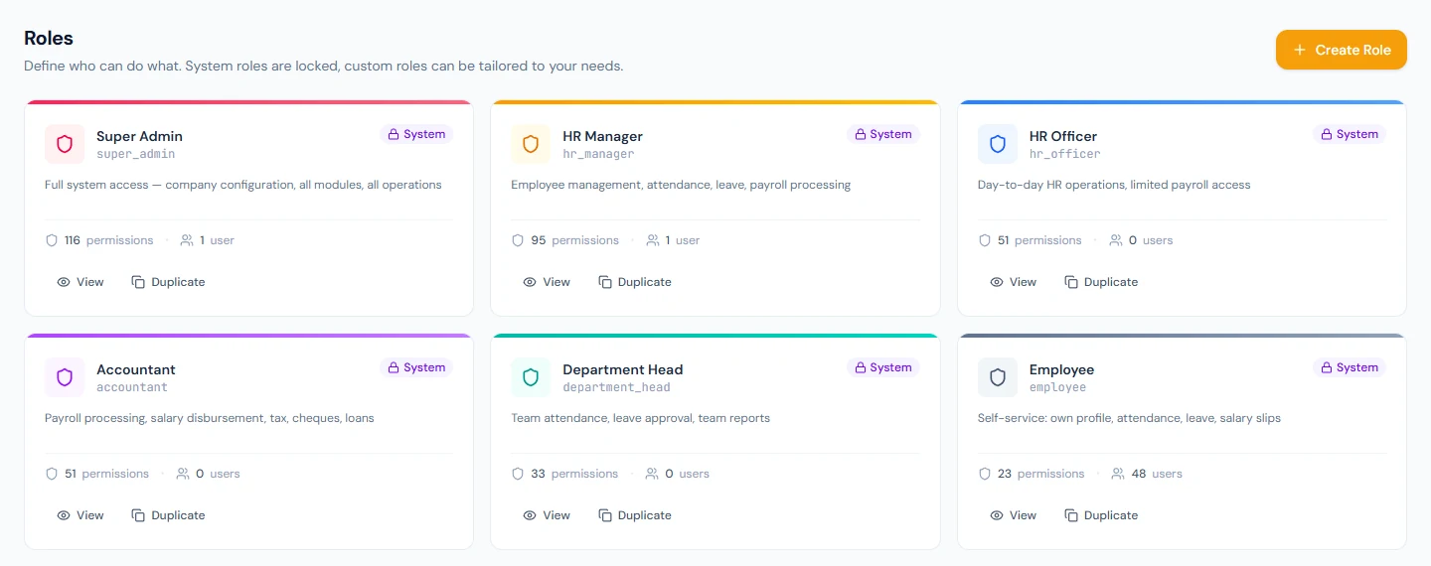View the Employee role
Screen dimensions: 1431x566
(1014, 515)
